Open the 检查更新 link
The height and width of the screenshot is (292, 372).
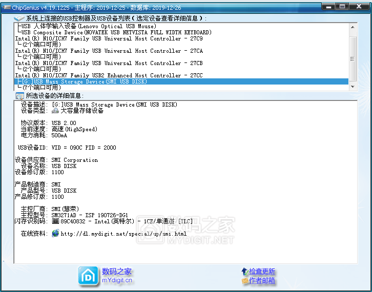tap(262, 271)
